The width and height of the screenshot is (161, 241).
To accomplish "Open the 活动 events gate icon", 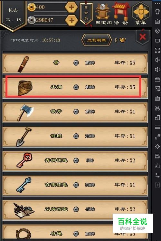I will tap(121, 14).
